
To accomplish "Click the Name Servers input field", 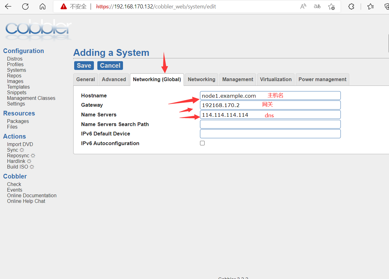I will [270, 115].
